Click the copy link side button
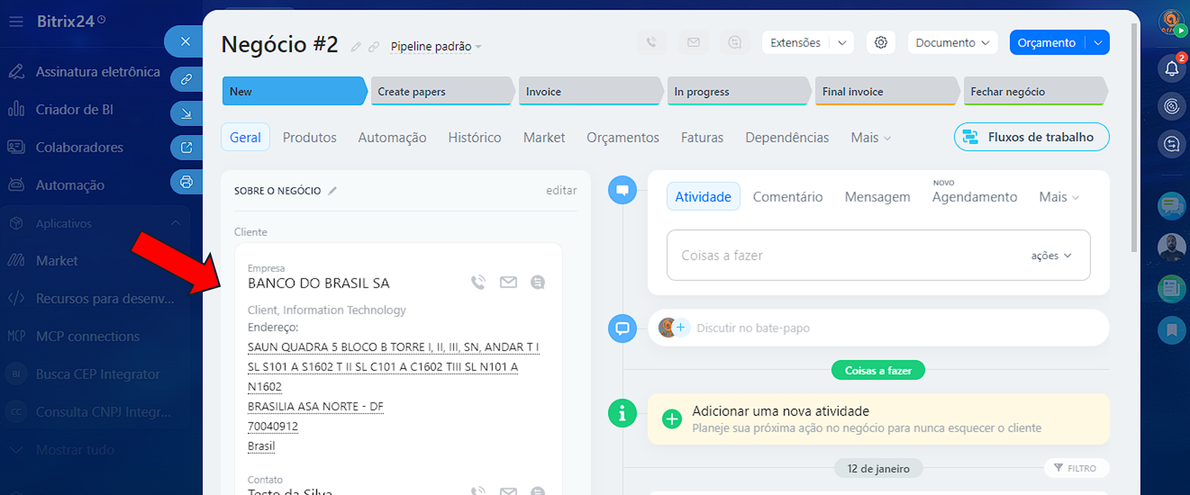This screenshot has width=1190, height=495. pyautogui.click(x=186, y=79)
